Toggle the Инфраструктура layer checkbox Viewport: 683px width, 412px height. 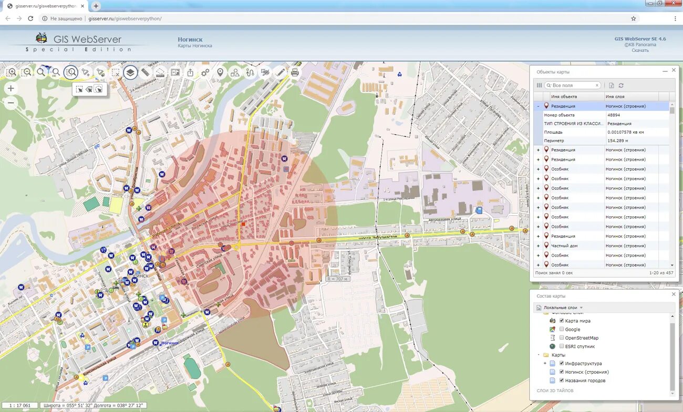point(562,363)
